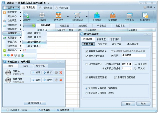Switch to 拍拍 tab in monitor panel

coord(26,66)
